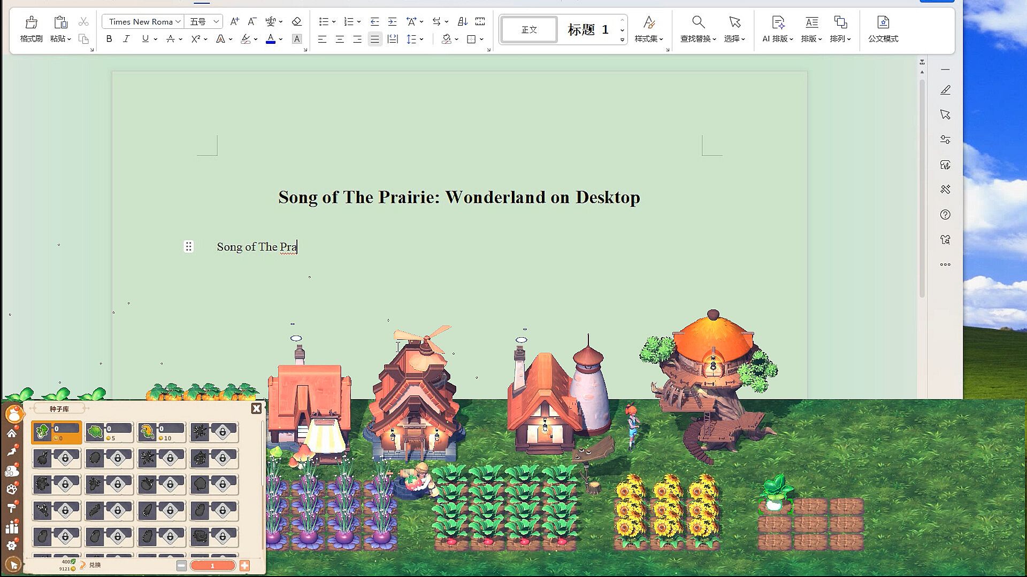
Task: Select the corn seed slot costing 10
Action: pos(161,432)
